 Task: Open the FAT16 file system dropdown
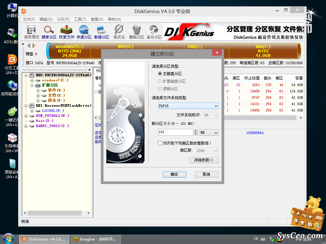(188, 106)
